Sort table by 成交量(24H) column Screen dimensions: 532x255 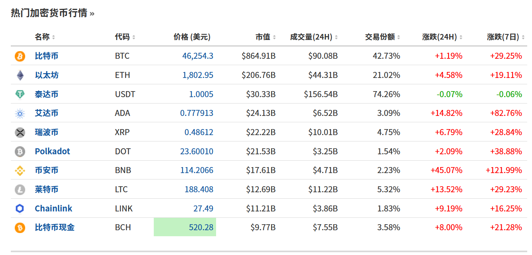point(314,37)
